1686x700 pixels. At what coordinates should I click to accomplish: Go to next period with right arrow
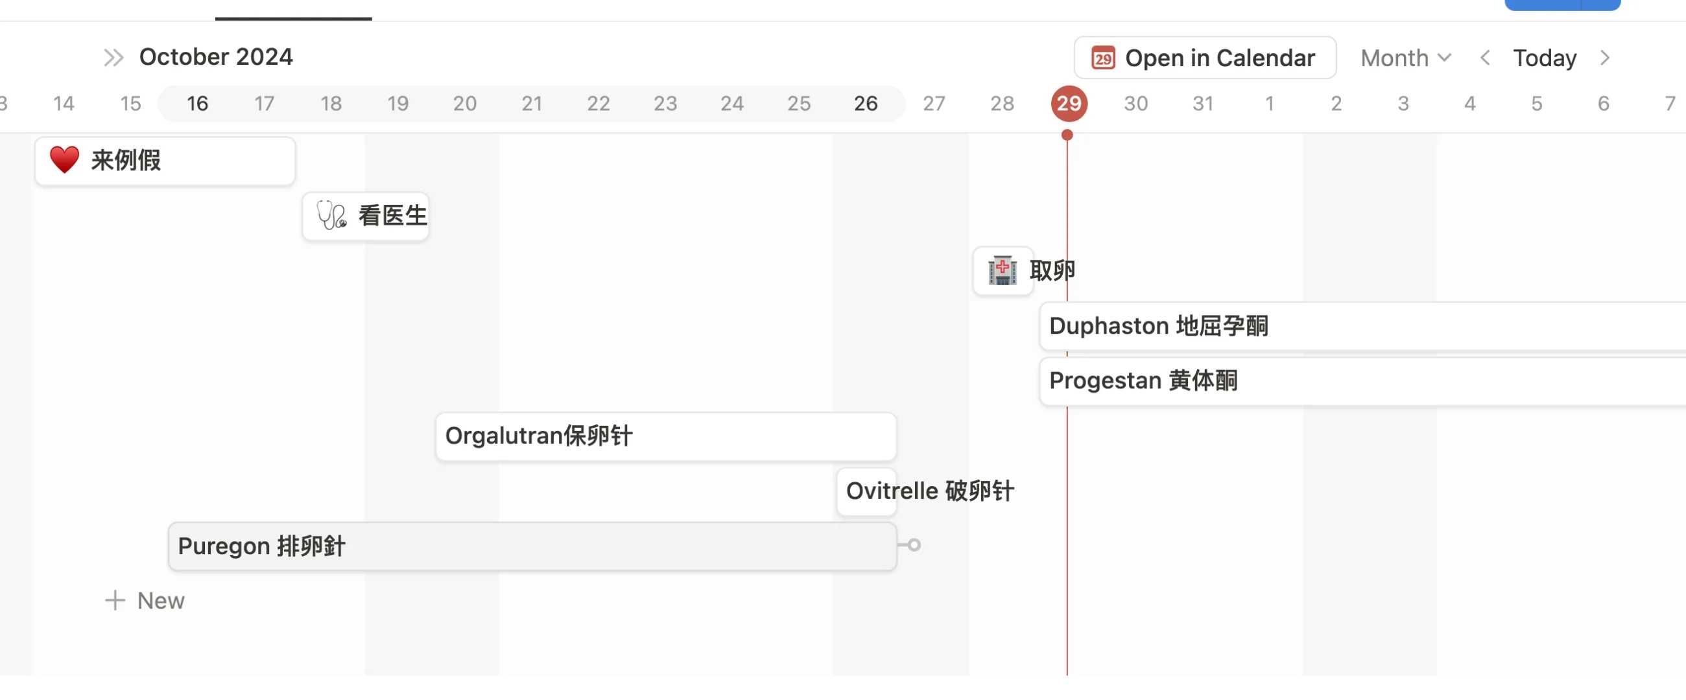1604,58
